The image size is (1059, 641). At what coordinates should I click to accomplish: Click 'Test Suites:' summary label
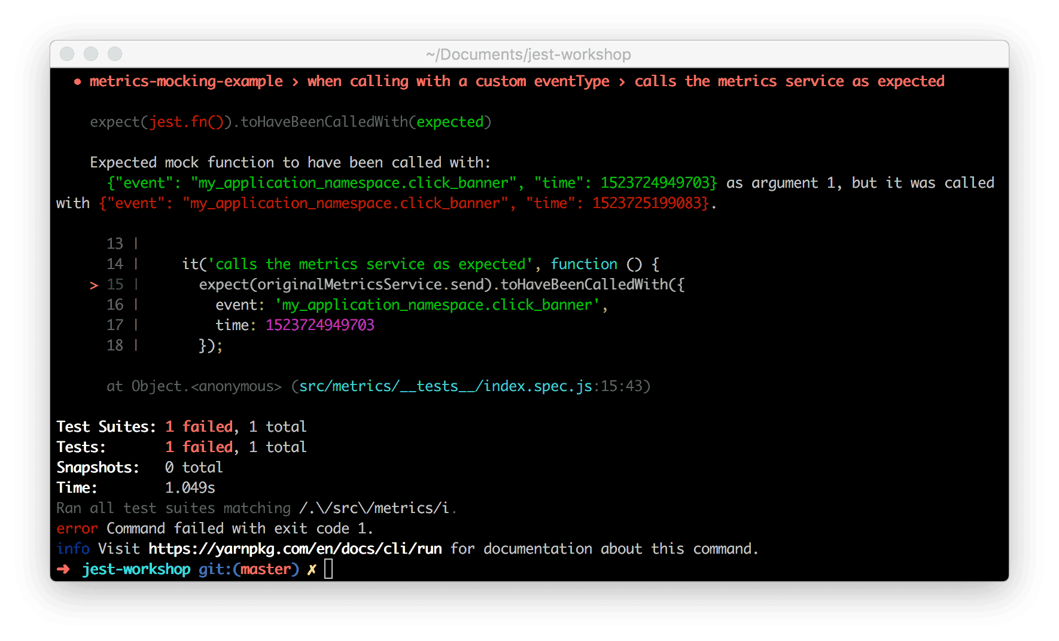pos(106,427)
